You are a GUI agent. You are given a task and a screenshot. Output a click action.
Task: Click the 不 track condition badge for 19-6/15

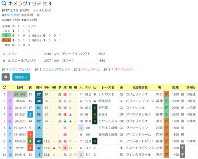click(182, 154)
